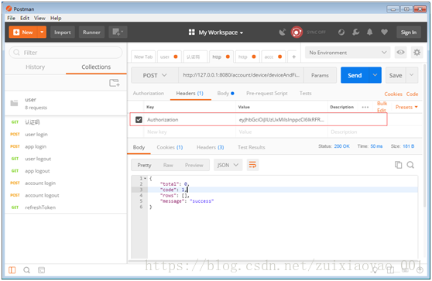Open the GET 认证码 request
Screen dimensions: 432x281
66,122
